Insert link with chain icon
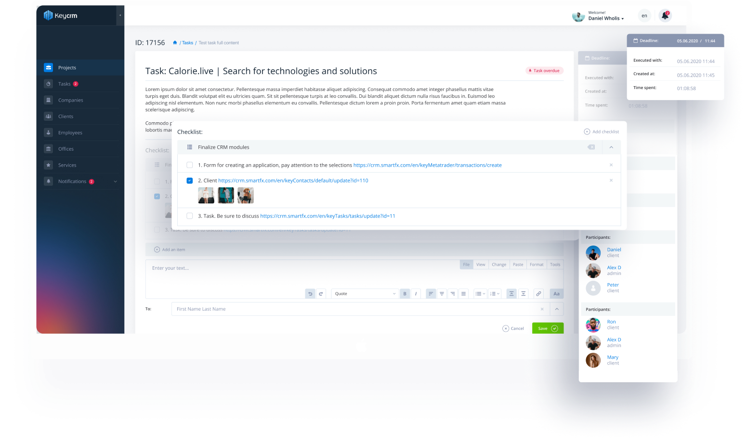The image size is (747, 442). tap(538, 294)
